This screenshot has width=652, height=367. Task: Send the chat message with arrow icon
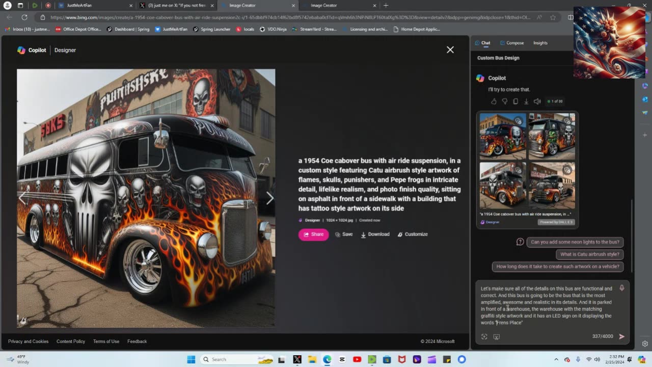(621, 336)
